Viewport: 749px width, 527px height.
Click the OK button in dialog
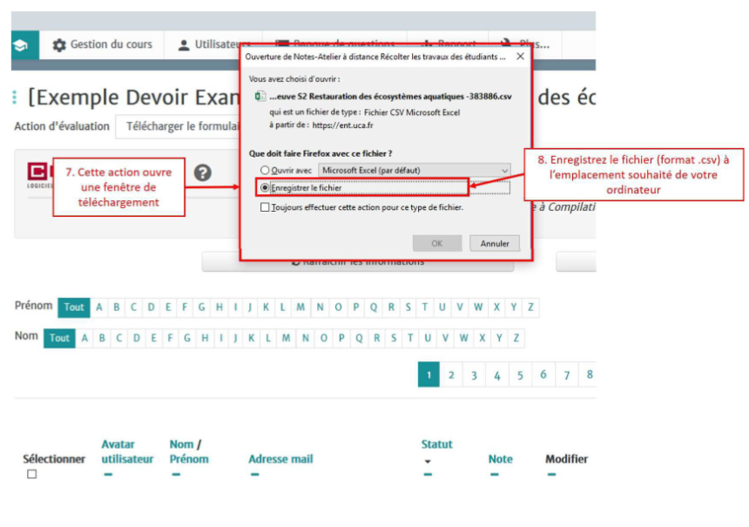click(x=436, y=243)
